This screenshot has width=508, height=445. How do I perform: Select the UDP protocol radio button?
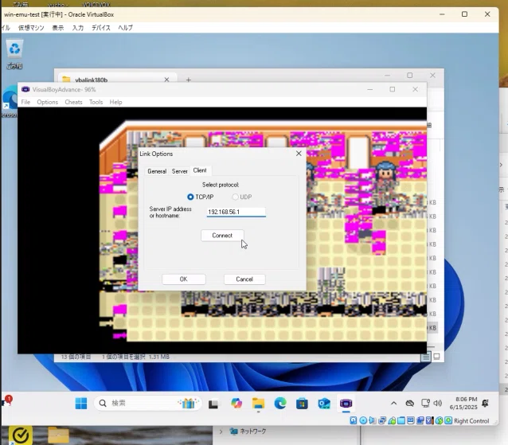click(x=235, y=197)
